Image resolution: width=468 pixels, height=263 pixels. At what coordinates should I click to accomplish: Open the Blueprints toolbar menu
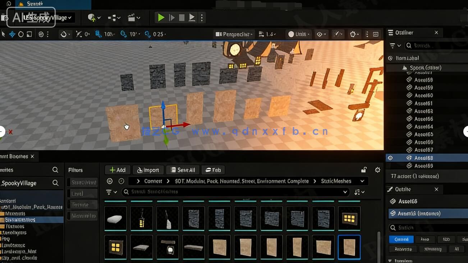[113, 18]
